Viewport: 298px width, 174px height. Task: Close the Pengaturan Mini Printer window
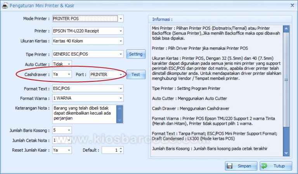(x=292, y=5)
